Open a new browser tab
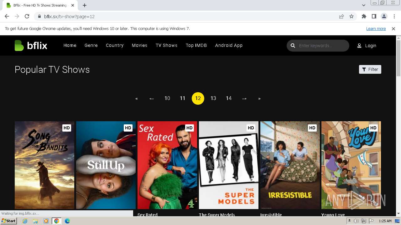This screenshot has height=225, width=401. point(85,5)
